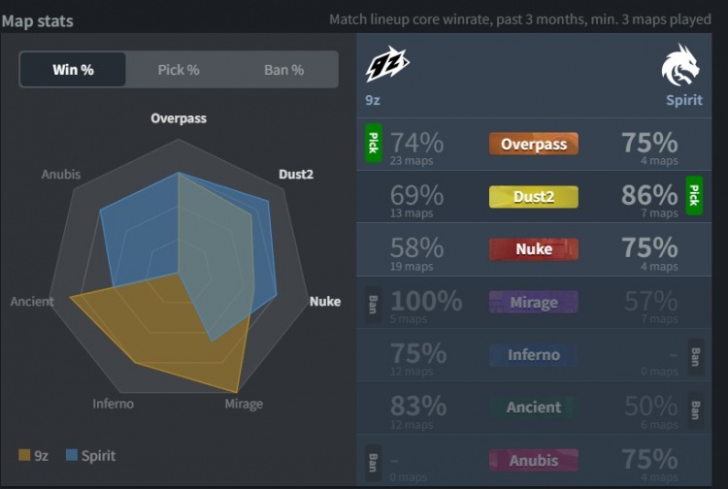The image size is (728, 489).
Task: Toggle the 9z orange legend swatch
Action: point(24,455)
